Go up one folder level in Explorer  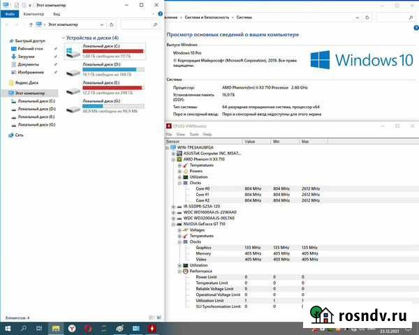pos(31,24)
